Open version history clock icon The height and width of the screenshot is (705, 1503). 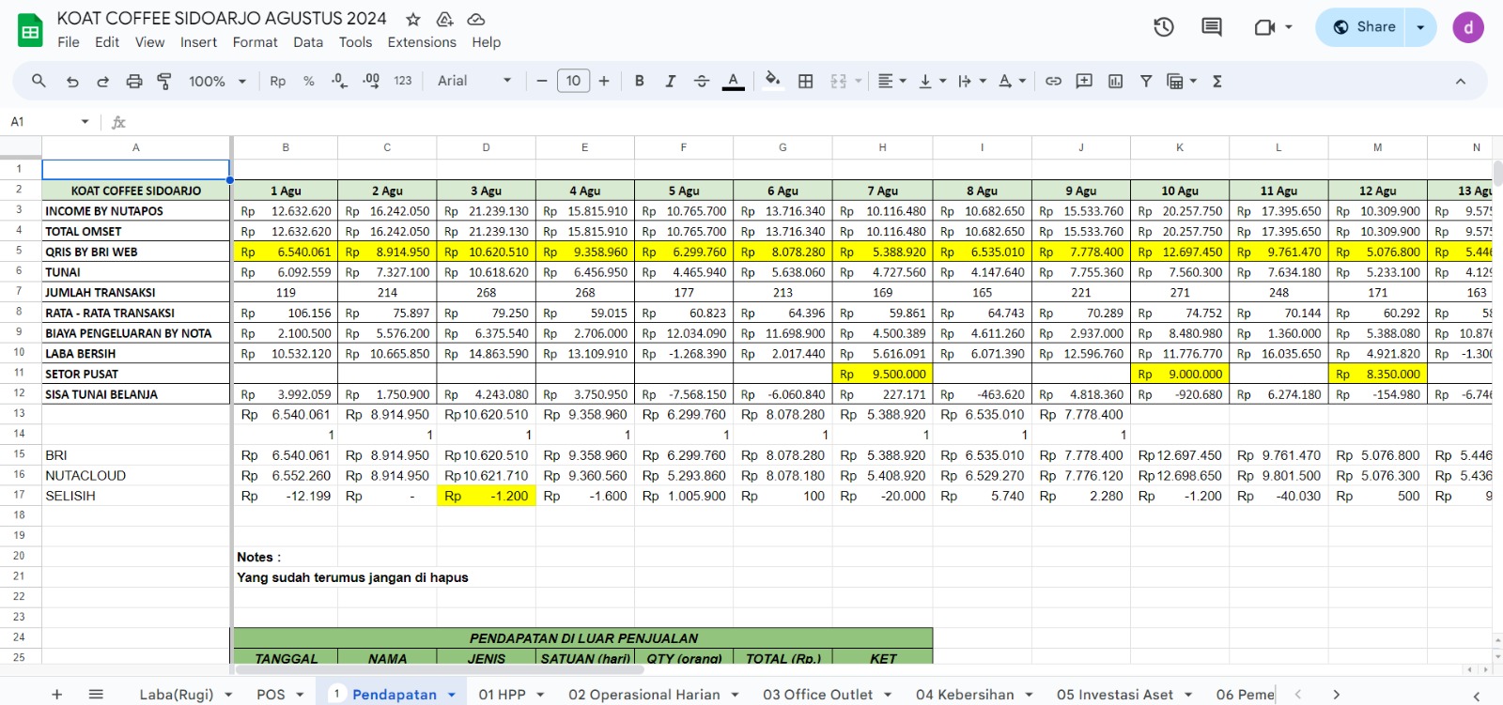[1164, 27]
